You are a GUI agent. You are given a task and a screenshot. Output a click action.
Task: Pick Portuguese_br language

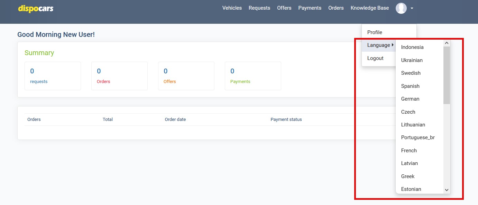point(418,137)
